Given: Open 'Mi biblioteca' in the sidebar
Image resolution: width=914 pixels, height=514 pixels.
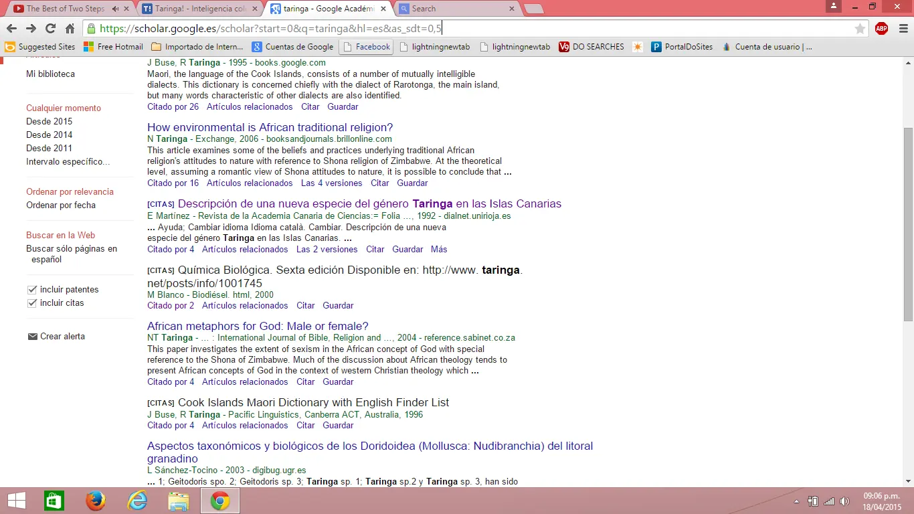Looking at the screenshot, I should [x=51, y=74].
